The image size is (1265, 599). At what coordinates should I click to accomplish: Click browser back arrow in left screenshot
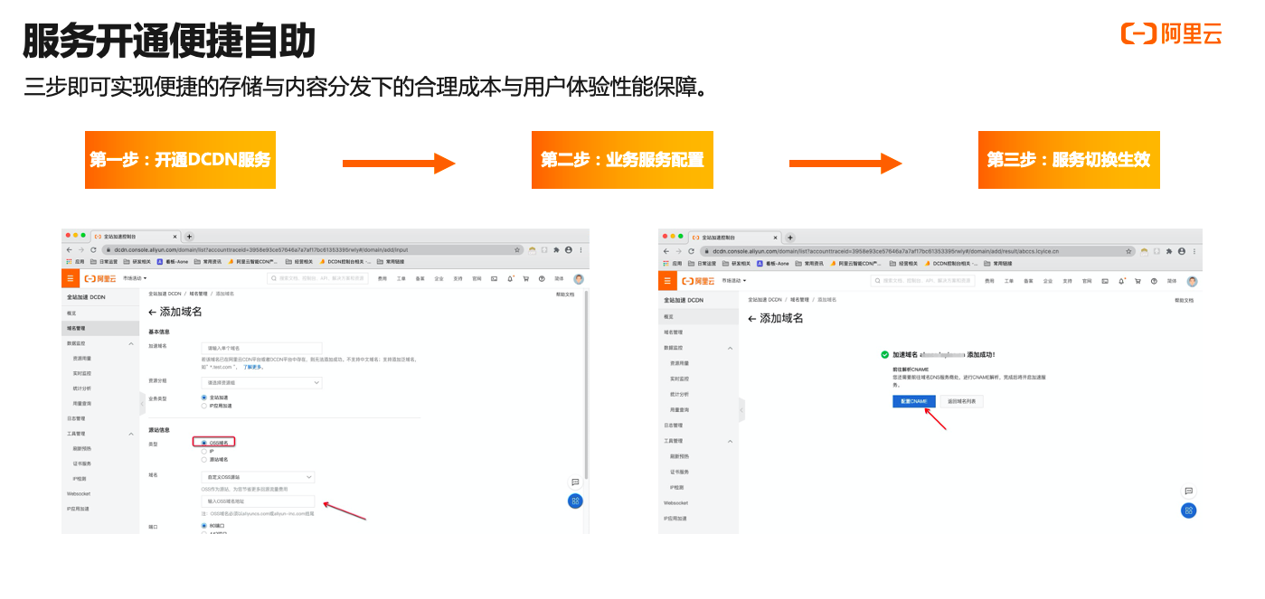click(x=69, y=249)
